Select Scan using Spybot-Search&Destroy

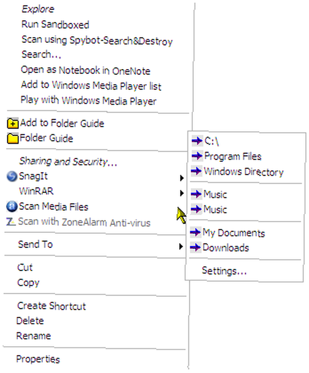(x=97, y=40)
